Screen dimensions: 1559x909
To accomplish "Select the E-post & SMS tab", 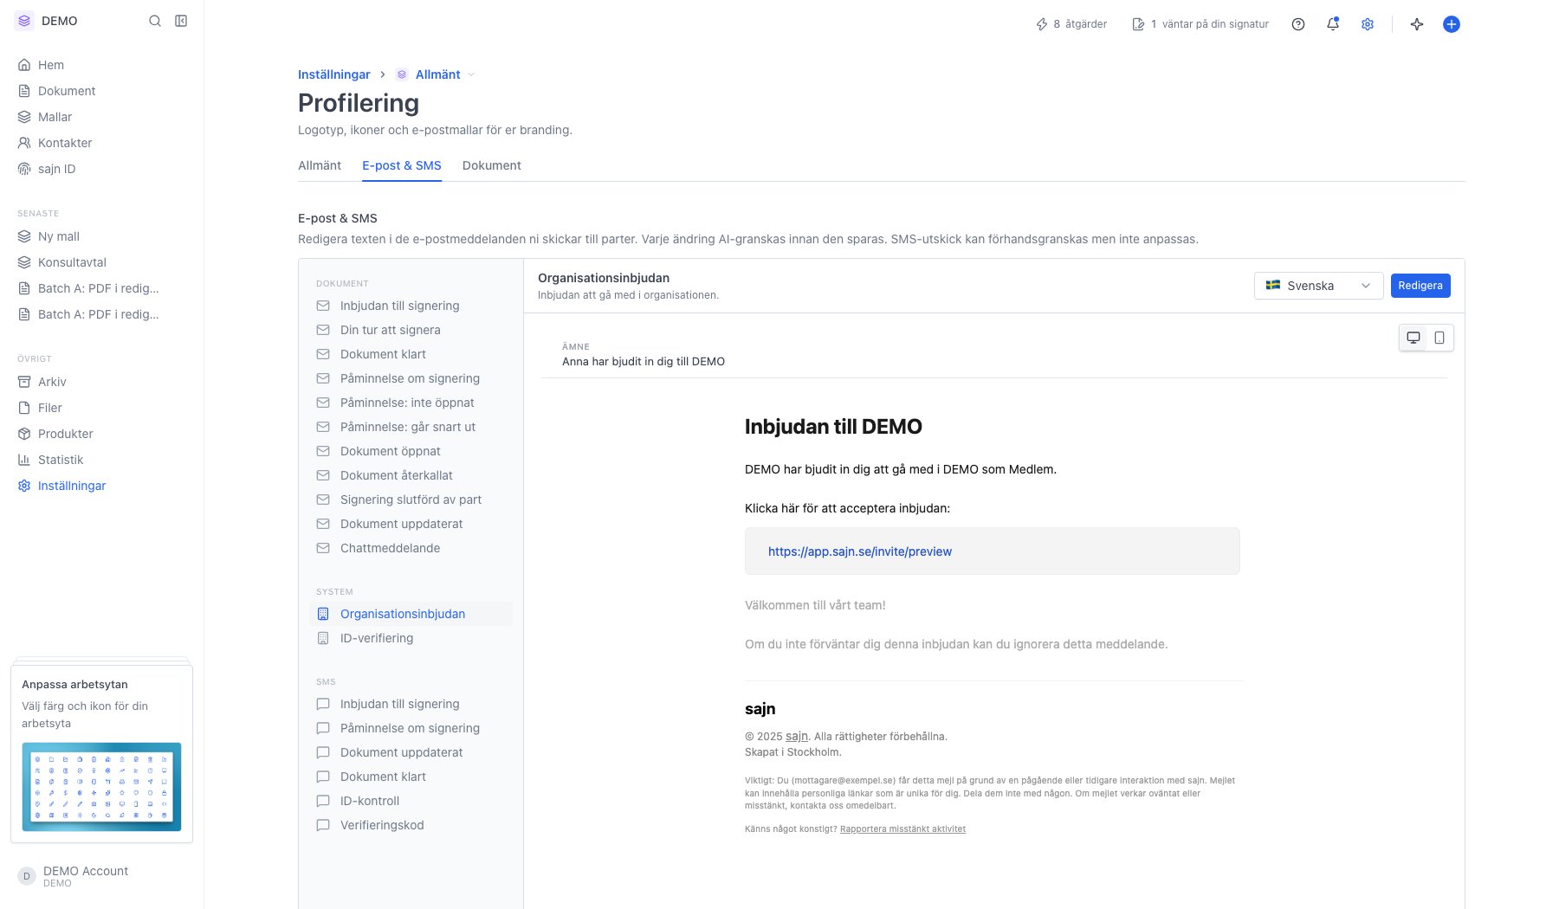I will pyautogui.click(x=402, y=165).
